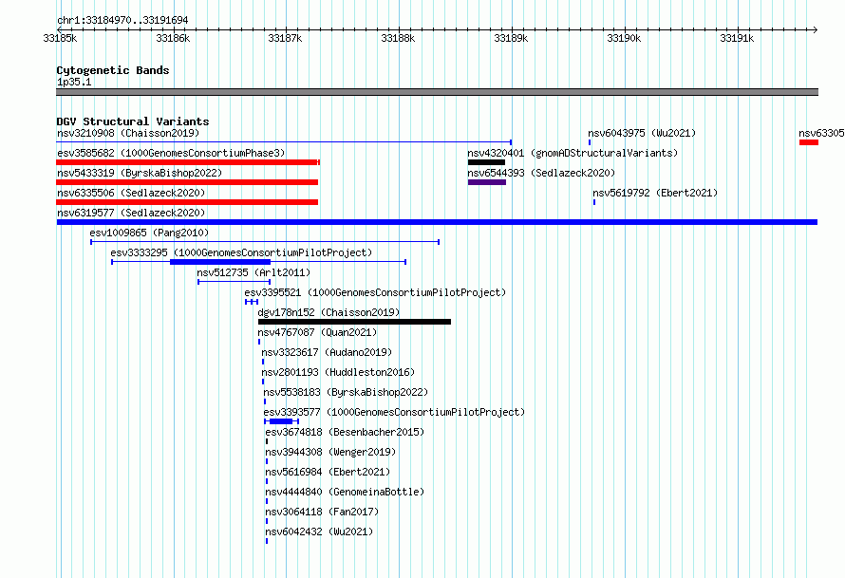Open nsv512735 (Arlt2011) variant label
The width and height of the screenshot is (845, 578).
253,272
